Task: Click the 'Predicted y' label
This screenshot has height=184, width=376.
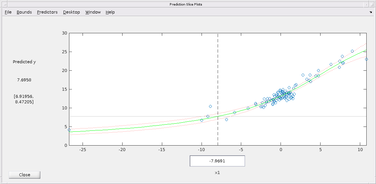Action: coord(24,62)
